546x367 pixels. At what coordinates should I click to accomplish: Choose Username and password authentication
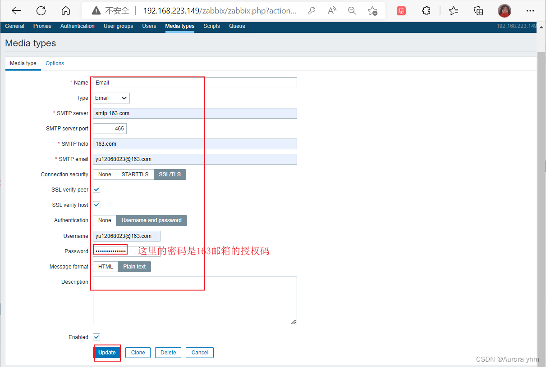tap(151, 220)
